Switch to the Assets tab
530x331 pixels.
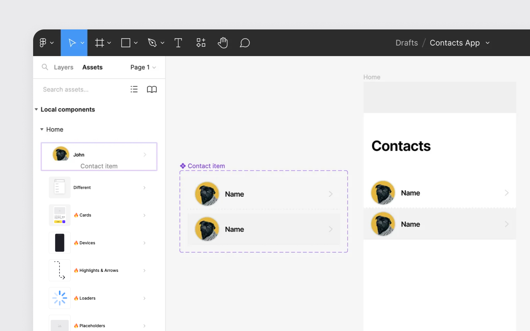point(92,67)
